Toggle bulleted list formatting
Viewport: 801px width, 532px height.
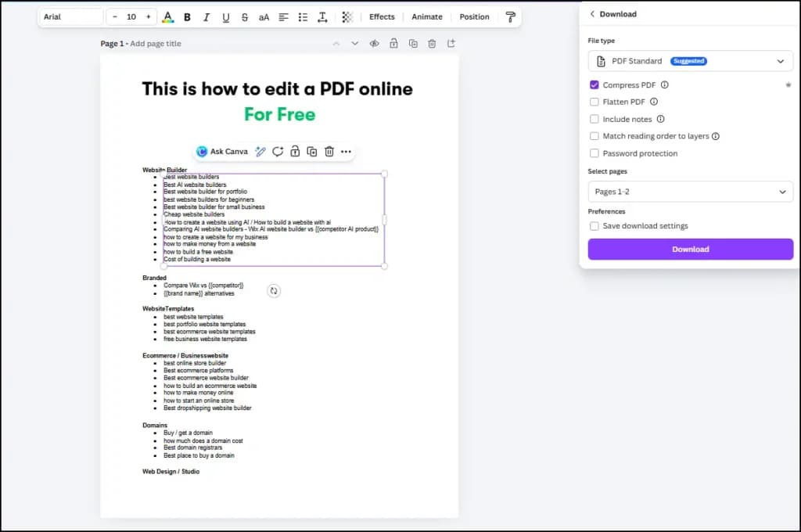click(303, 17)
